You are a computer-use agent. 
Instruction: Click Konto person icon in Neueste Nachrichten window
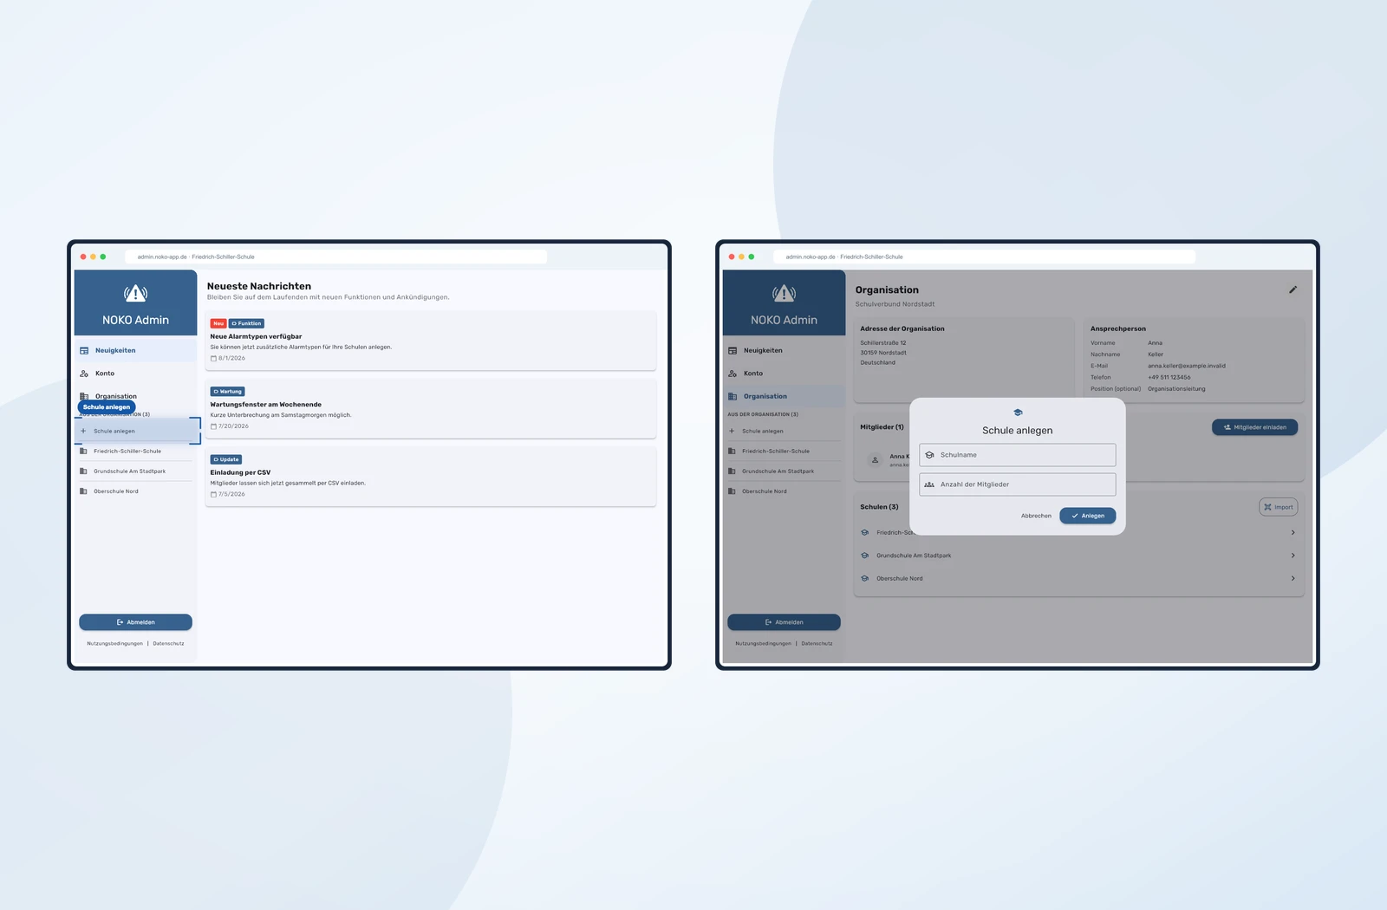coord(84,374)
